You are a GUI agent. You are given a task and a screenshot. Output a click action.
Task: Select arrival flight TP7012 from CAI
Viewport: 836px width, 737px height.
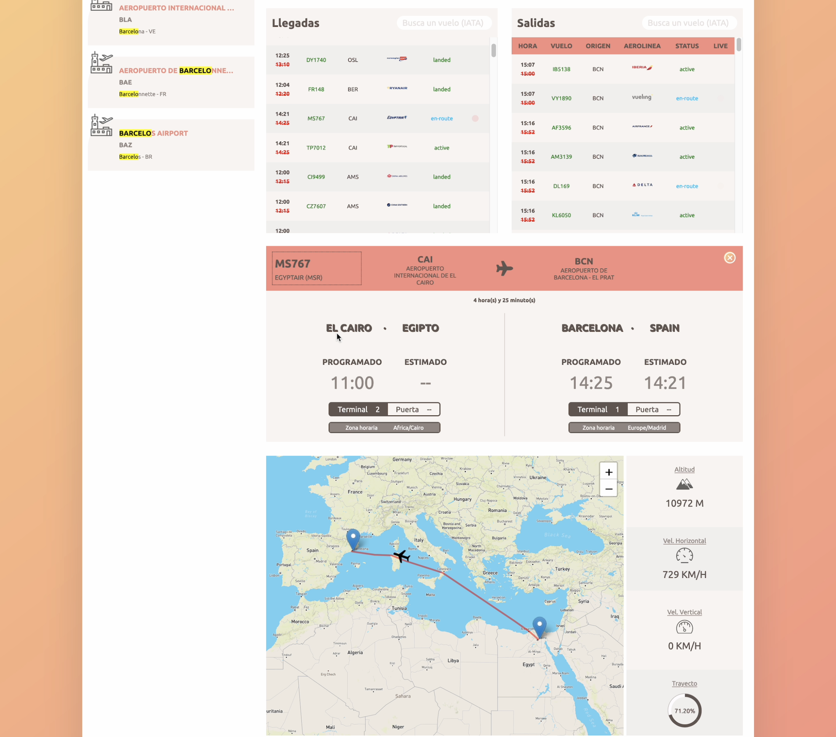coord(316,148)
